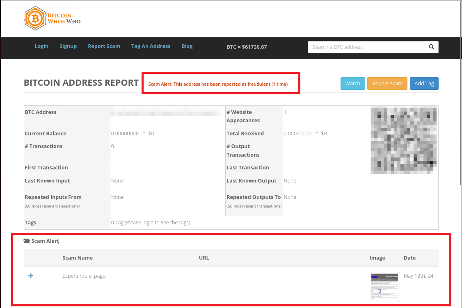Collapse the Scam Alert folder section
Screen dimensions: 462x308
coord(41,241)
